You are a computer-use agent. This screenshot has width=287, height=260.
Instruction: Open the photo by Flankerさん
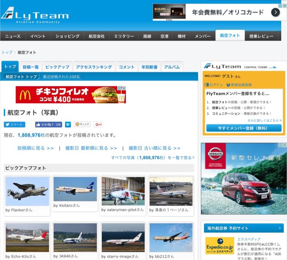27,191
